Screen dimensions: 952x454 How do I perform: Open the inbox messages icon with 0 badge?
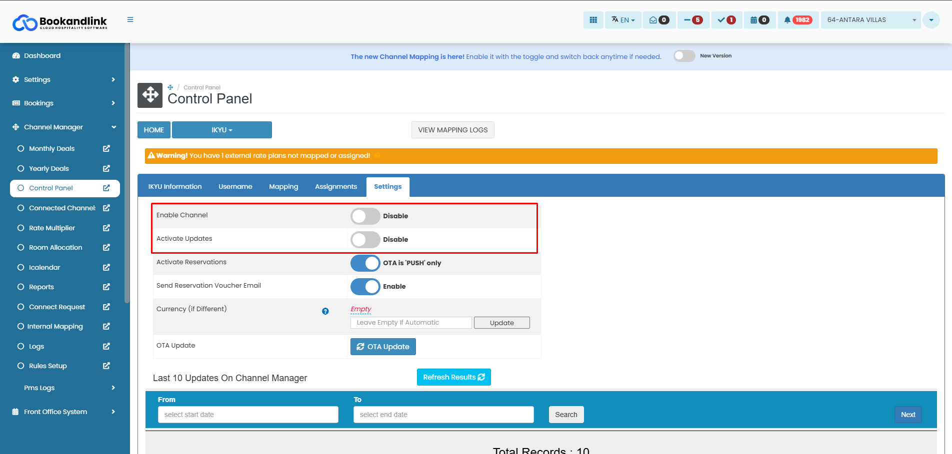659,20
